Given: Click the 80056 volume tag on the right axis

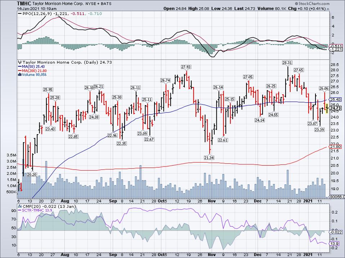Looking at the screenshot, I should [x=336, y=197].
